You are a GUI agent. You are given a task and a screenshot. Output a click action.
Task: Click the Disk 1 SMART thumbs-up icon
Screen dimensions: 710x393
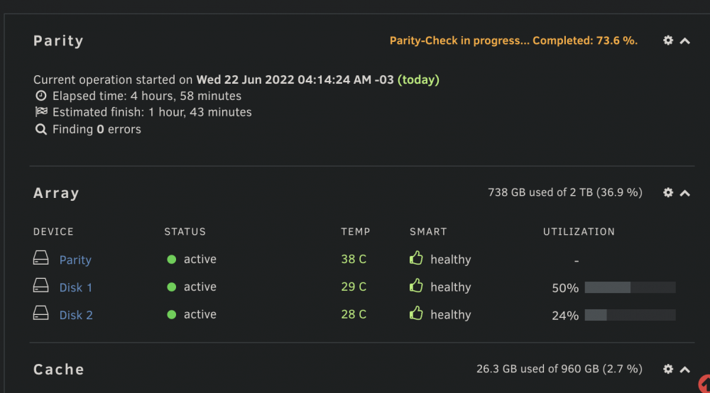coord(416,286)
